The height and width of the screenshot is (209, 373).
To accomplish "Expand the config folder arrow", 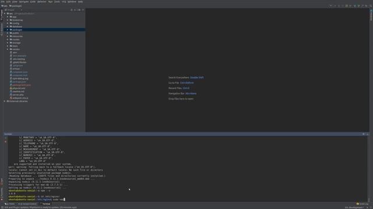I will click(x=8, y=23).
